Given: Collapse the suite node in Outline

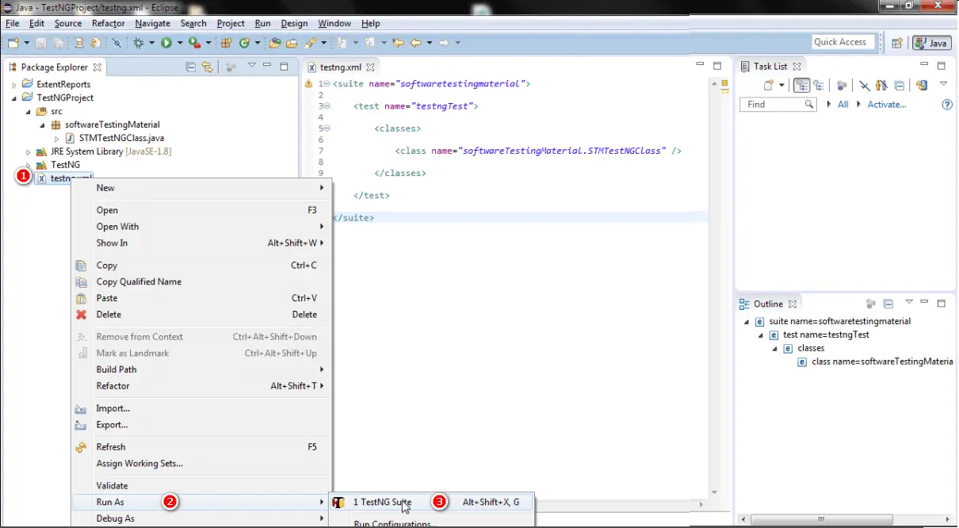Looking at the screenshot, I should pyautogui.click(x=747, y=322).
